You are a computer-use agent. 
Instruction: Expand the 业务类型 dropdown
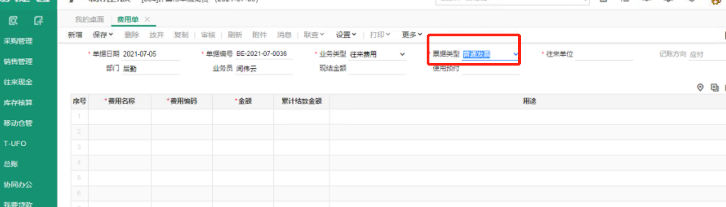377,54
